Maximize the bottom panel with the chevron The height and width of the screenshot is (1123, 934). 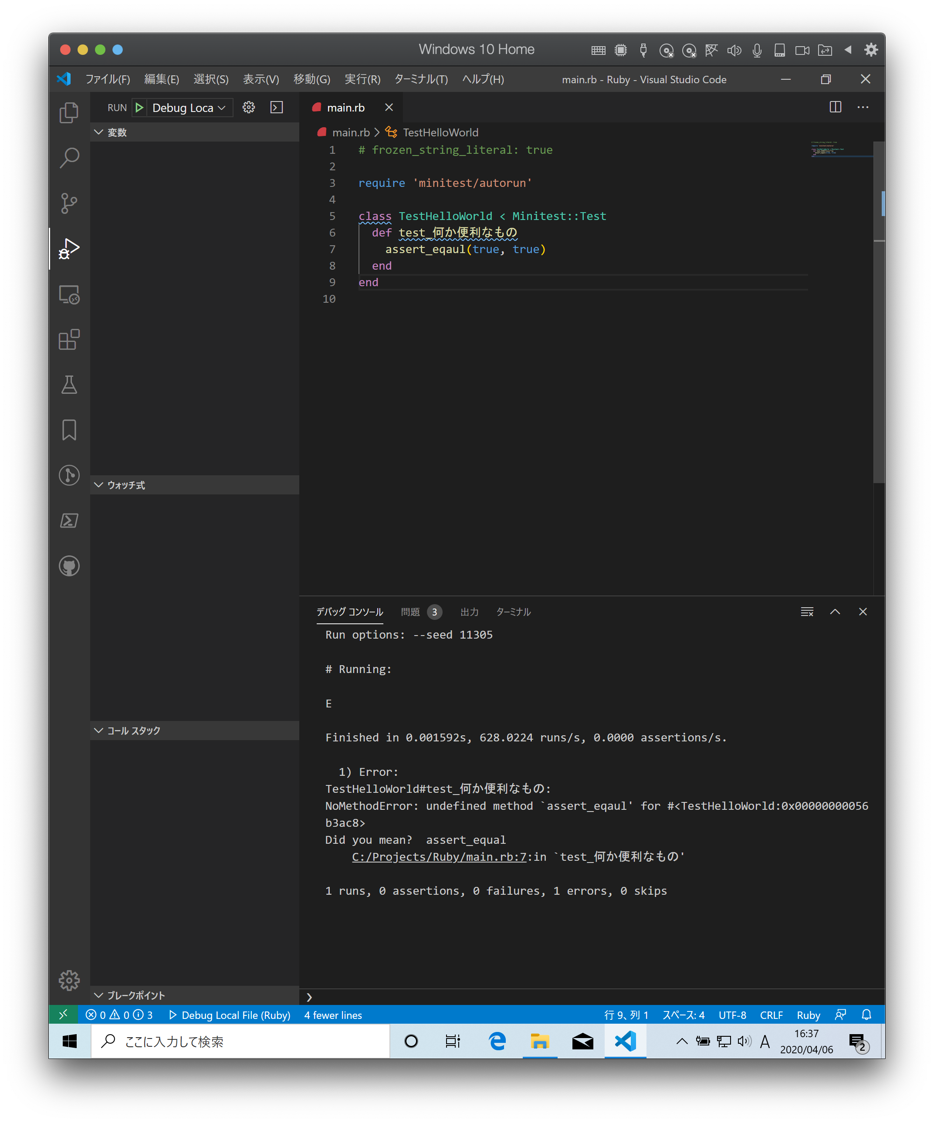[835, 612]
